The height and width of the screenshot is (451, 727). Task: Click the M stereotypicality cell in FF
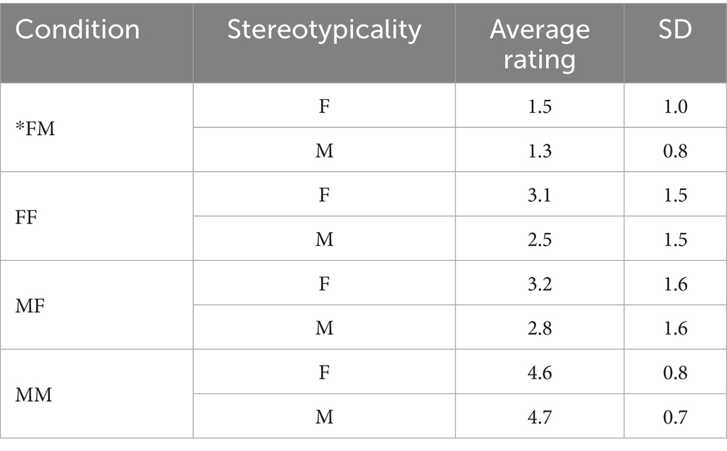click(x=324, y=239)
